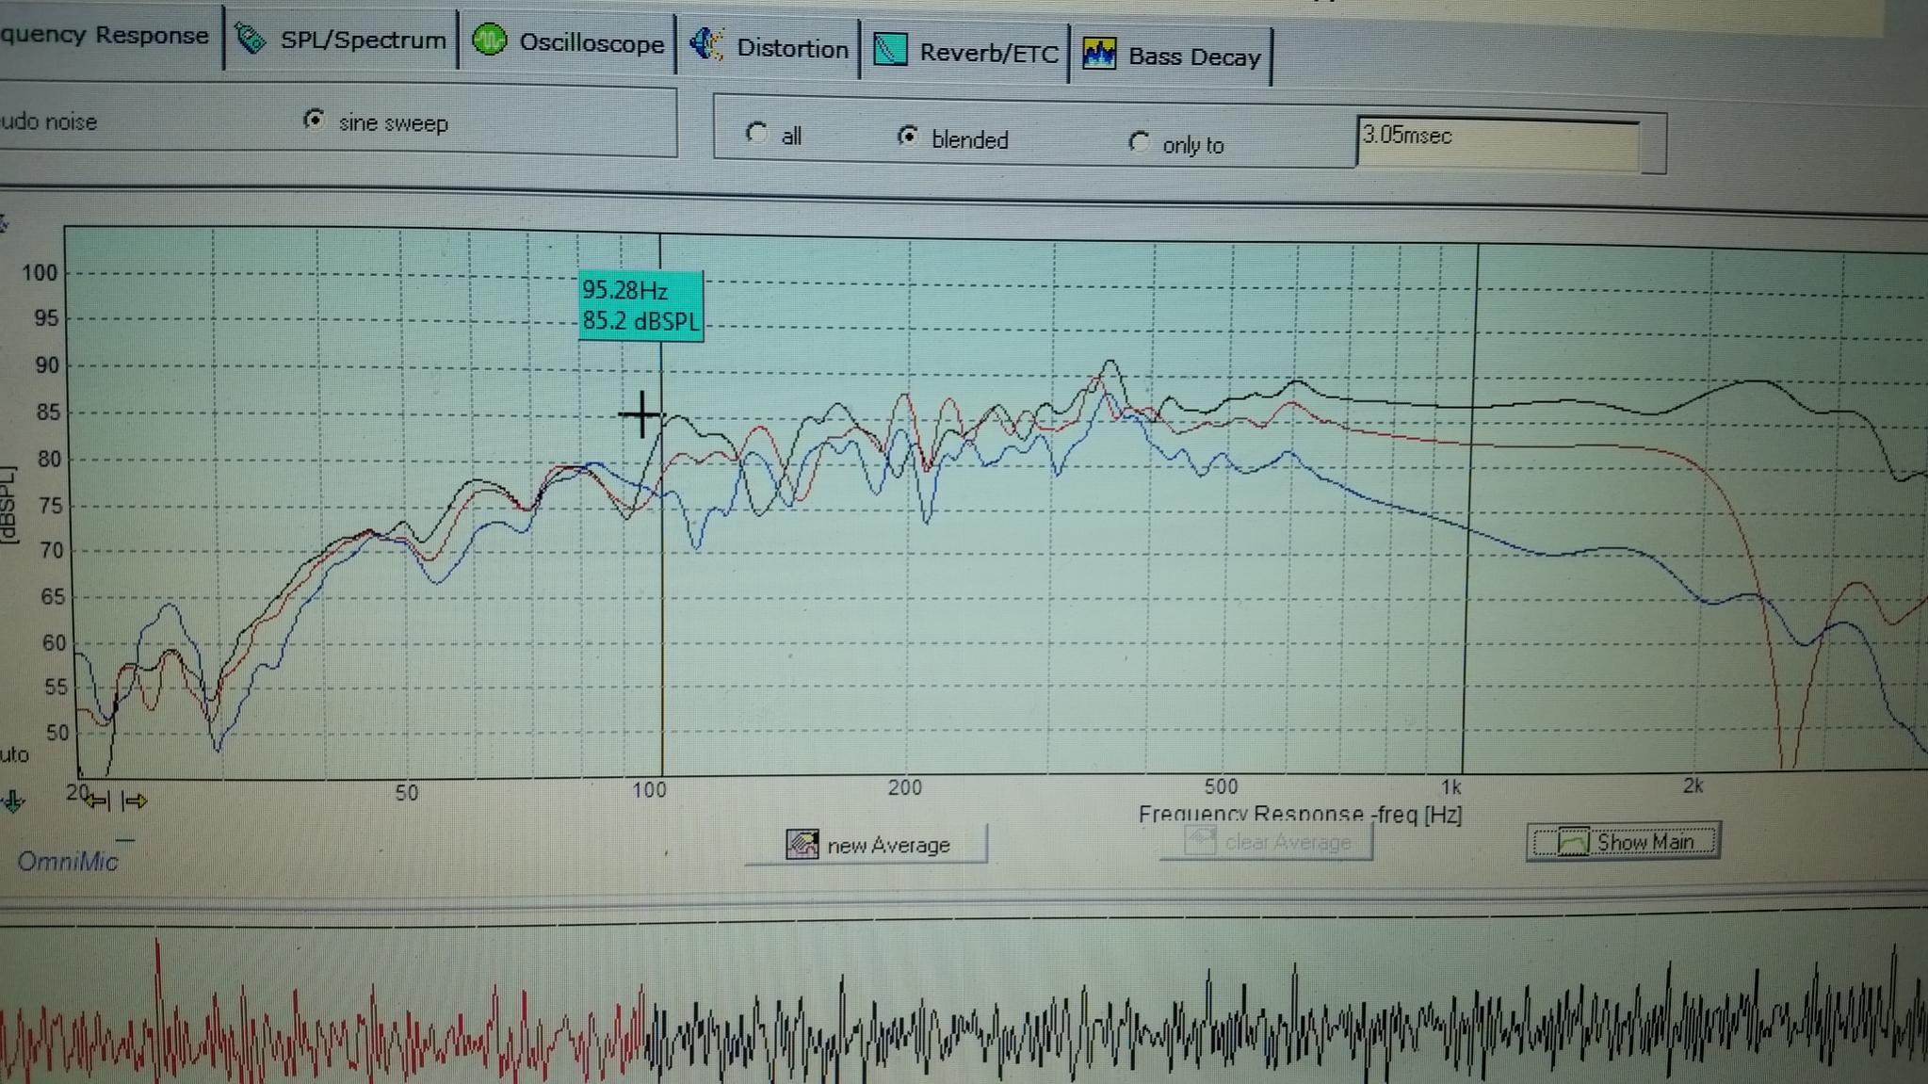Open the Oscilloscope tab

pyautogui.click(x=568, y=42)
